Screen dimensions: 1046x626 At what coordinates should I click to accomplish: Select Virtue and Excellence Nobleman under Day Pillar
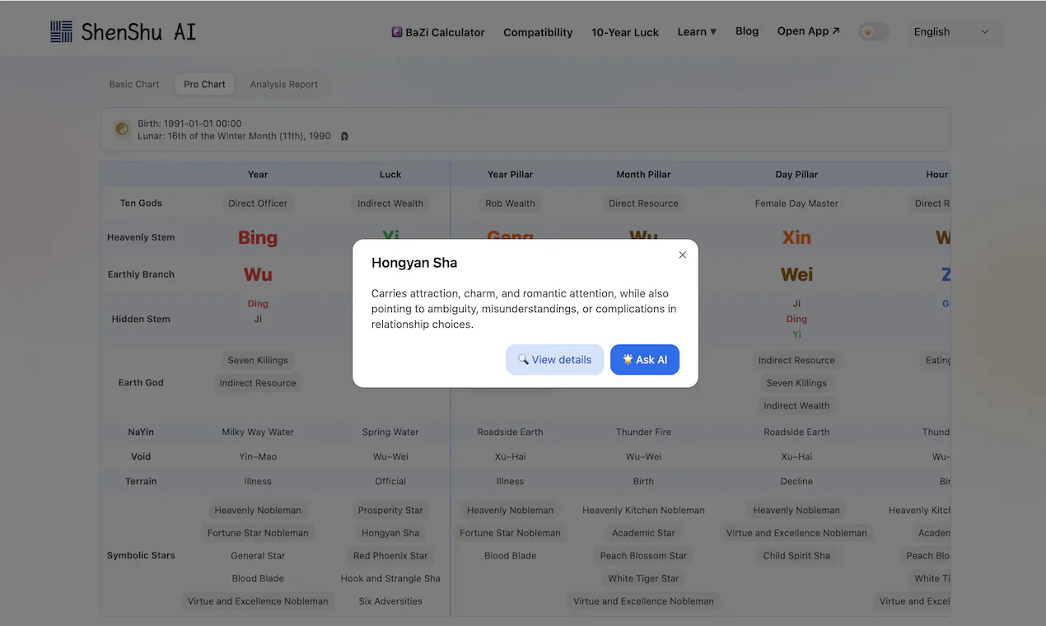point(796,533)
